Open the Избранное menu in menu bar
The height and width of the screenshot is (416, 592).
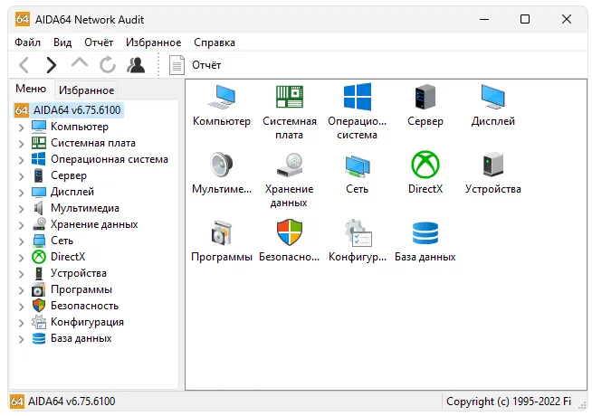(x=153, y=43)
